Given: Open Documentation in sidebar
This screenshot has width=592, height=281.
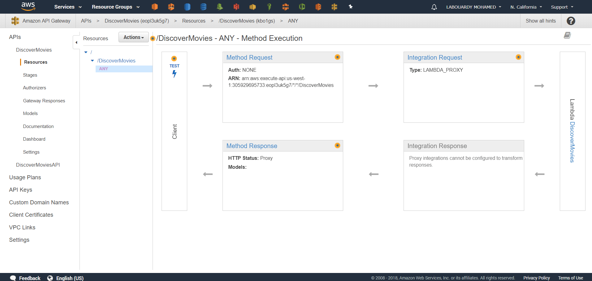Looking at the screenshot, I should (x=38, y=126).
